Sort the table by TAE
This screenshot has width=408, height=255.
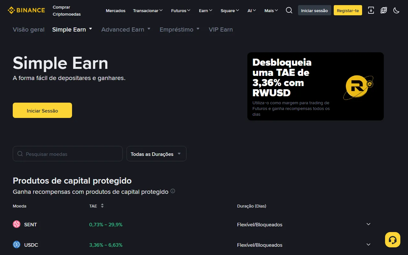102,206
